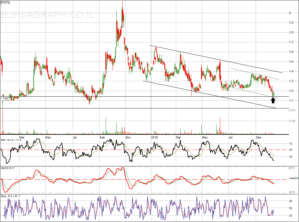
Task: Select the RSI 13/13 indicator label
Action: 11,140
